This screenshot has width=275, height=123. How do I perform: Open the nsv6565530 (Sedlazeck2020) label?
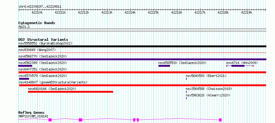(x=182, y=63)
